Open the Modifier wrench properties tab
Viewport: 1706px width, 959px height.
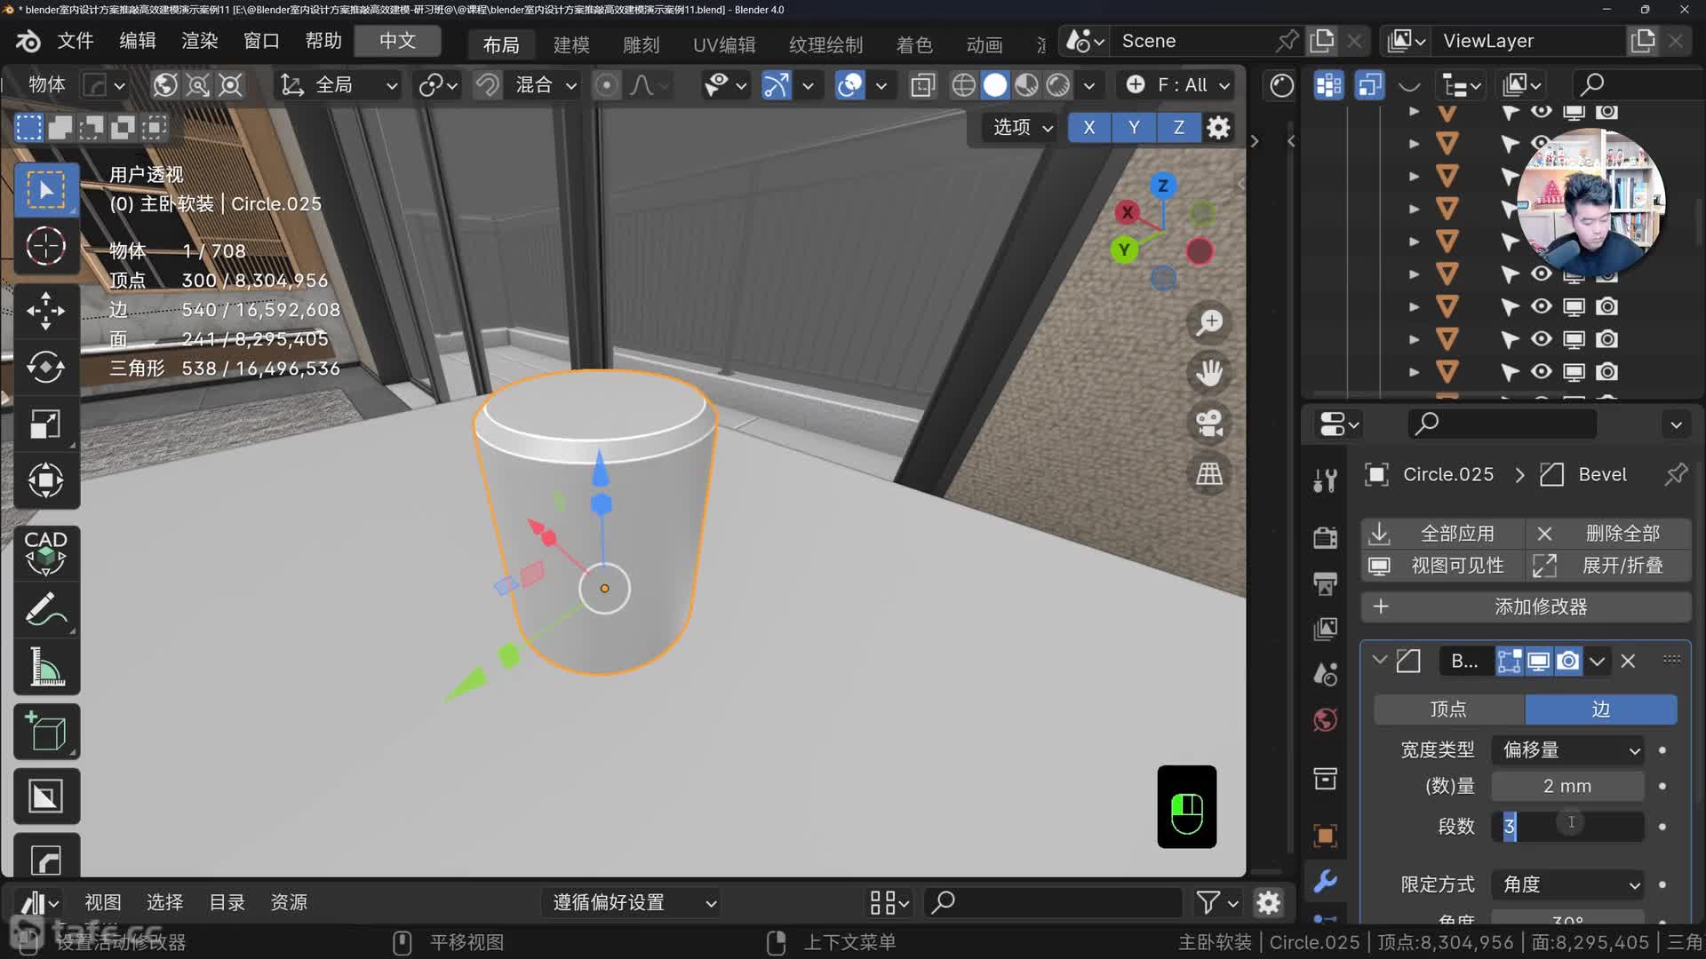[1325, 880]
